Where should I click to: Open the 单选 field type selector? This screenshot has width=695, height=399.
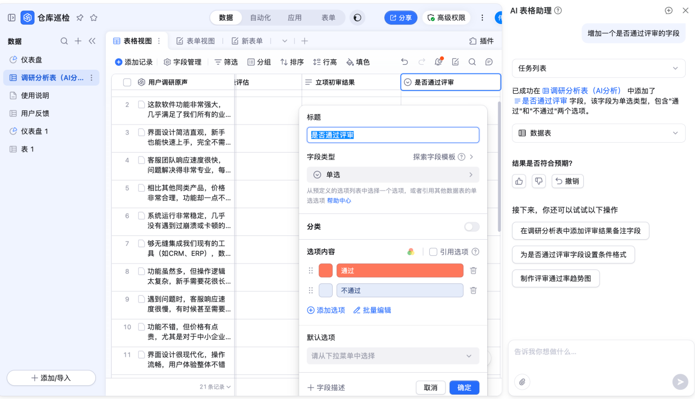coord(392,175)
